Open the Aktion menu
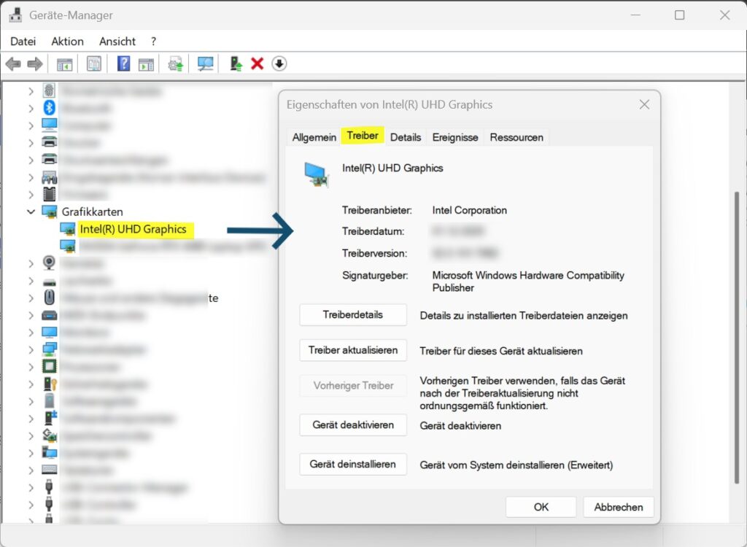Viewport: 747px width, 547px height. [67, 42]
